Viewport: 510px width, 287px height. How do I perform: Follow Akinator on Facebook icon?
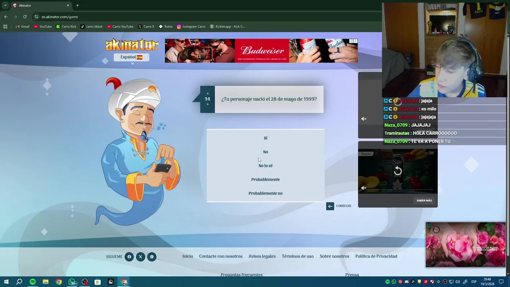[129, 257]
